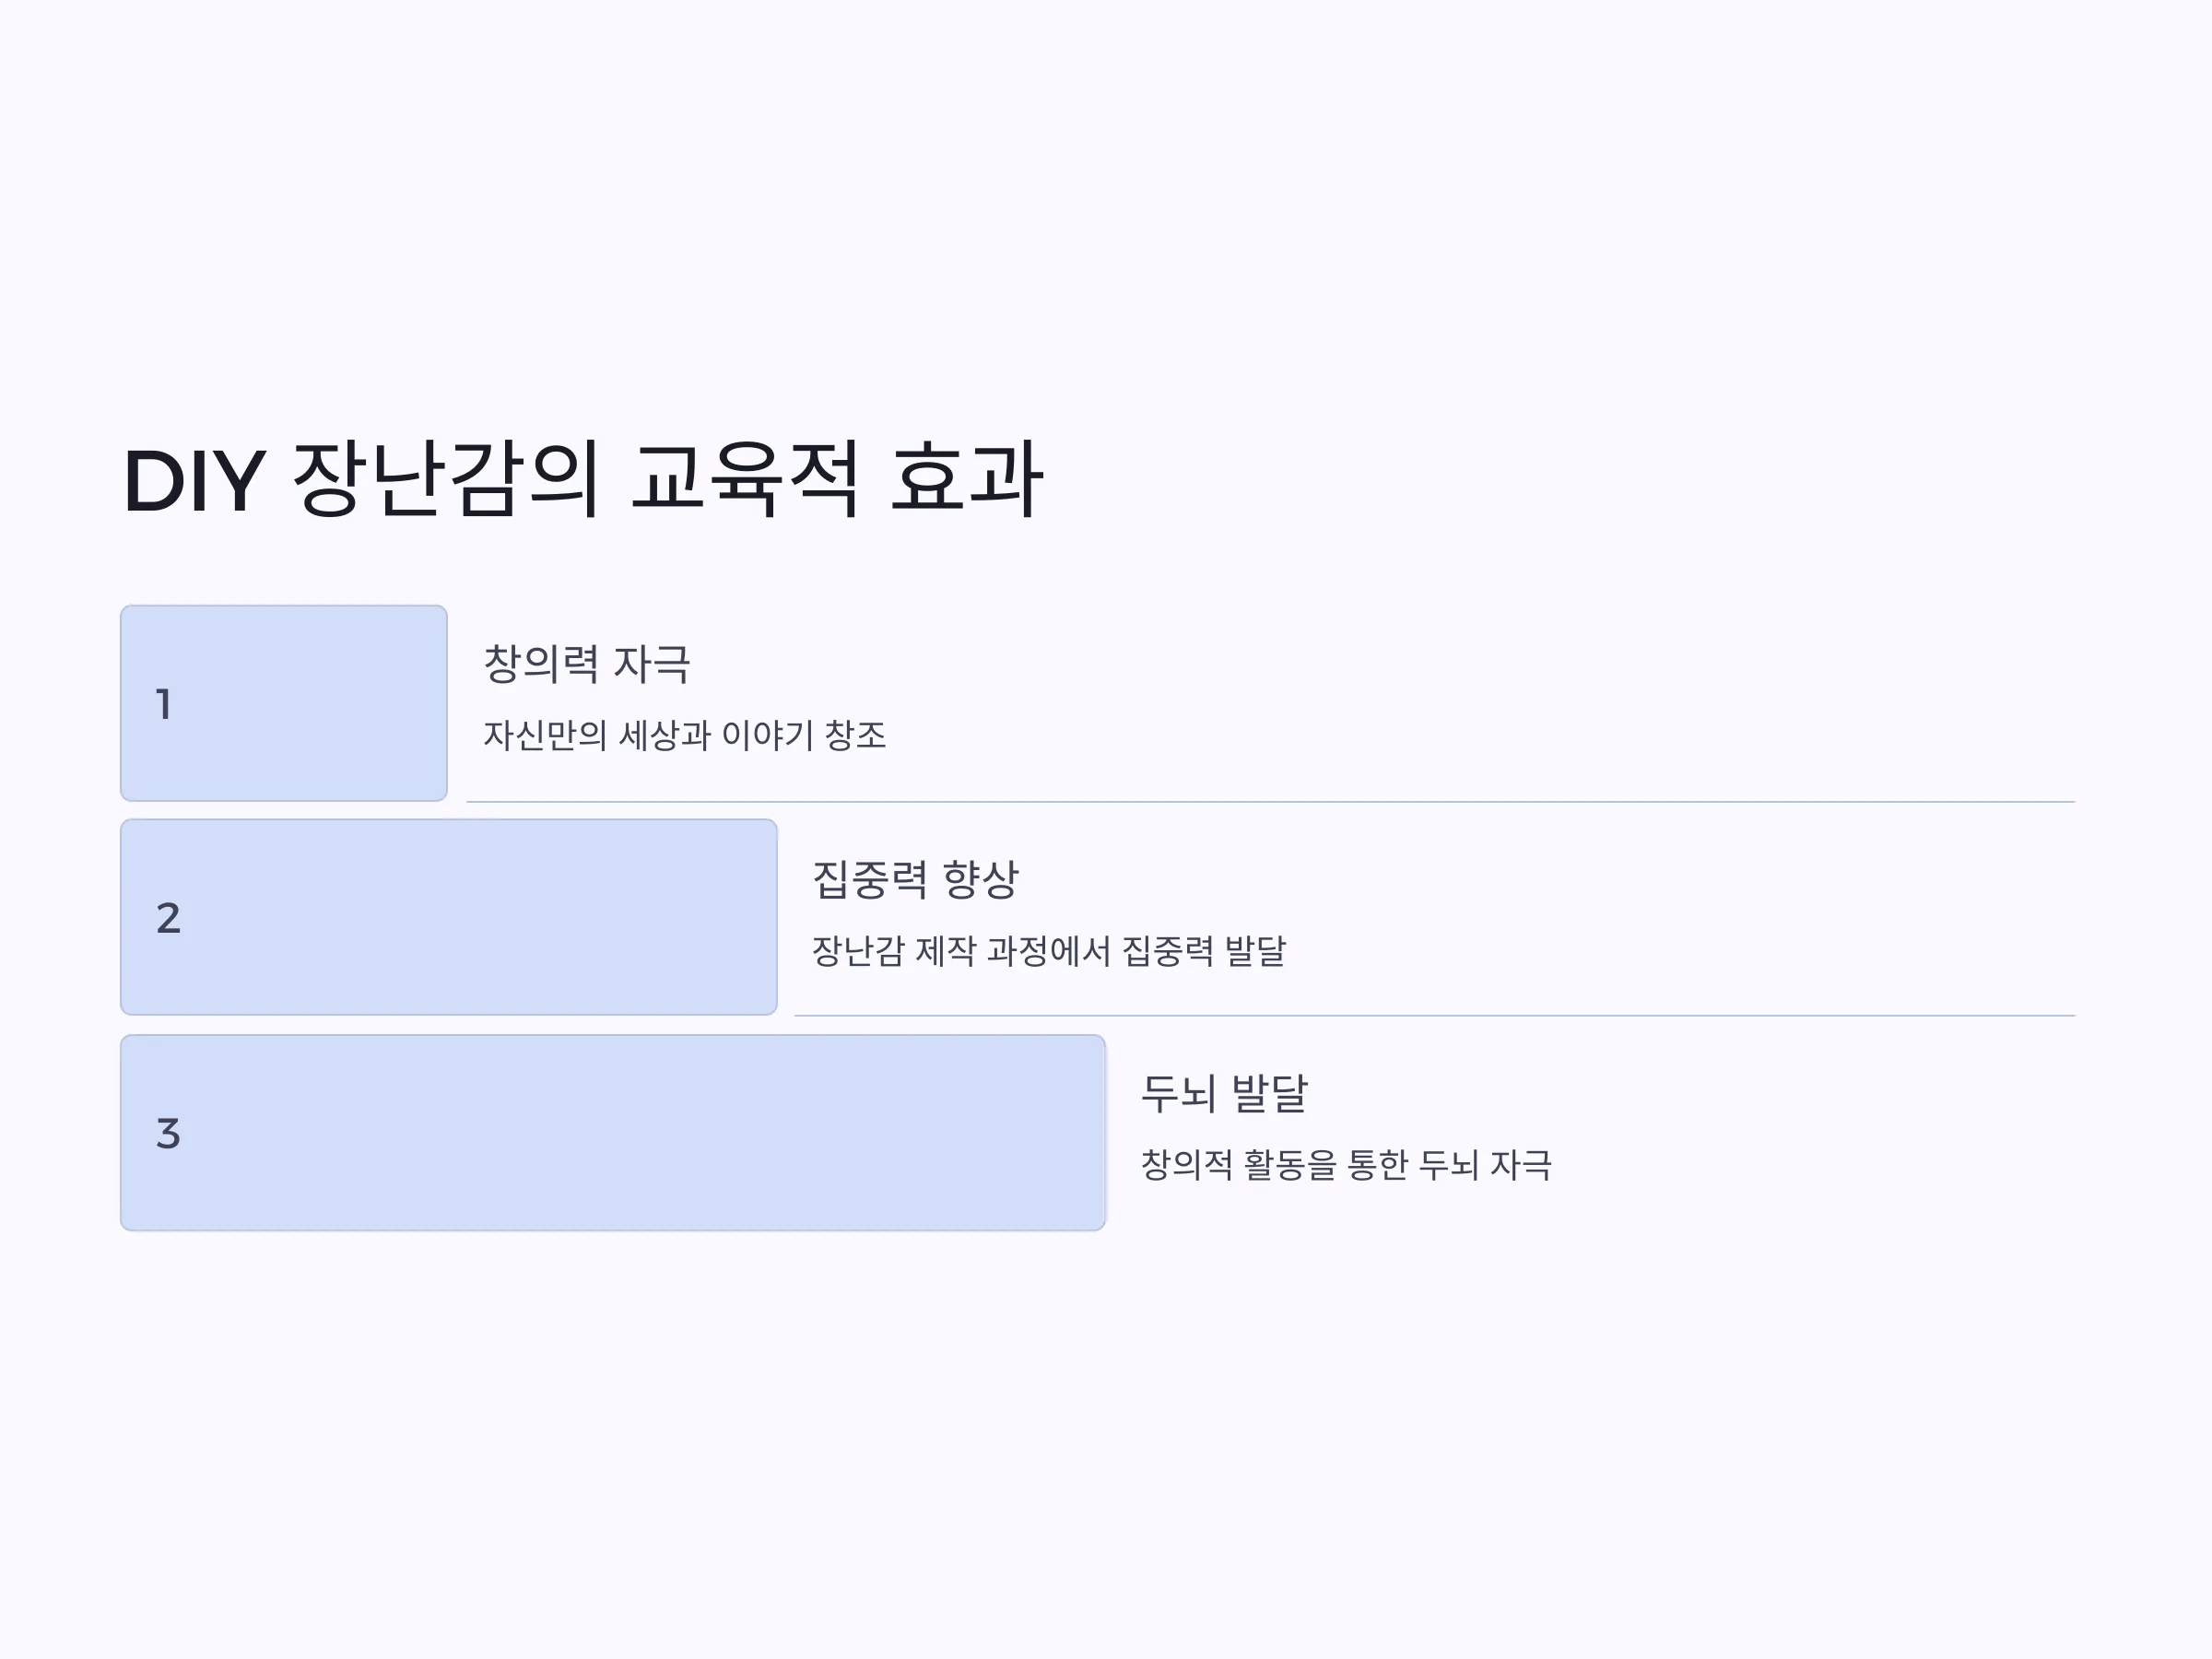Select the medium-length blue bar shape
The height and width of the screenshot is (1659, 2212).
449,917
